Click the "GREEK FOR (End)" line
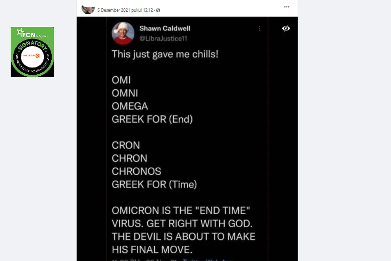This screenshot has height=261, width=391. pyautogui.click(x=152, y=119)
